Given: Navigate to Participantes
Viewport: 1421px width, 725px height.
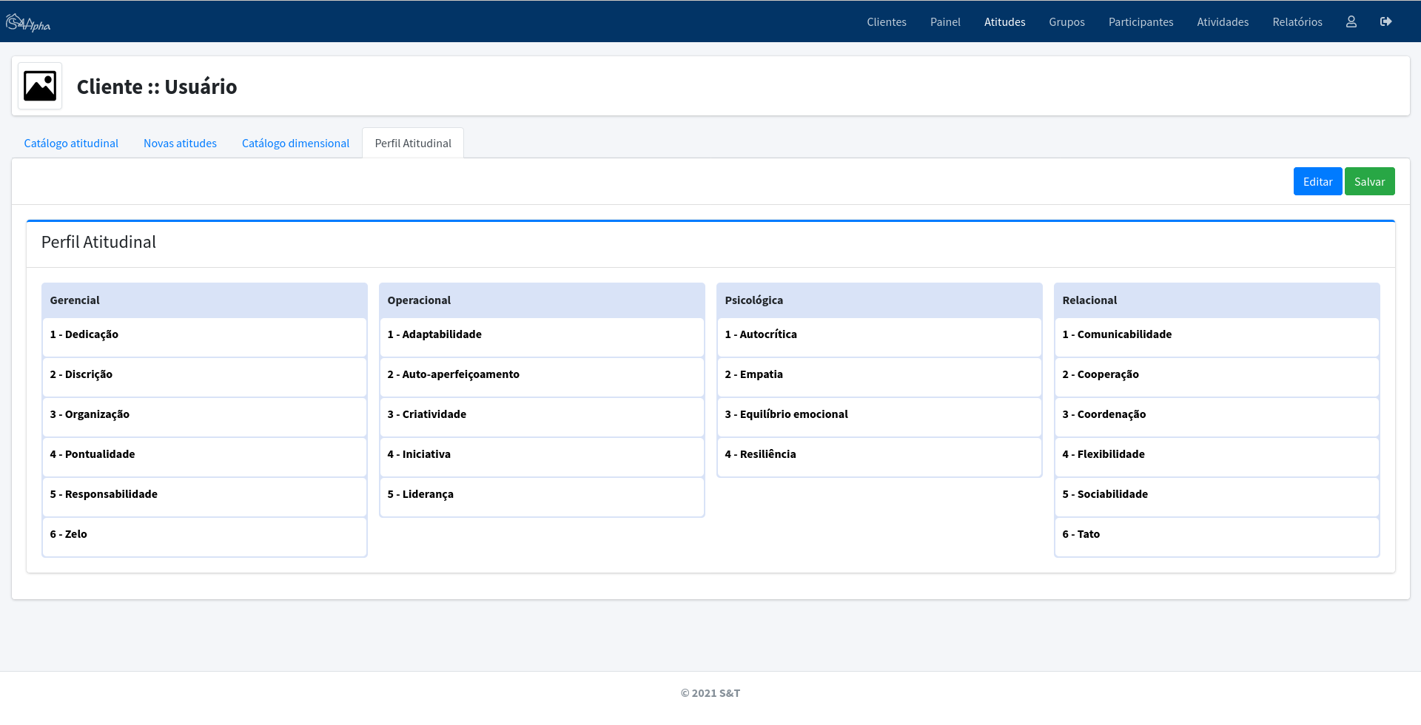Looking at the screenshot, I should click(x=1141, y=22).
